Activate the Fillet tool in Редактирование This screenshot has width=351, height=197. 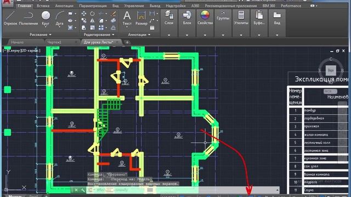click(101, 21)
